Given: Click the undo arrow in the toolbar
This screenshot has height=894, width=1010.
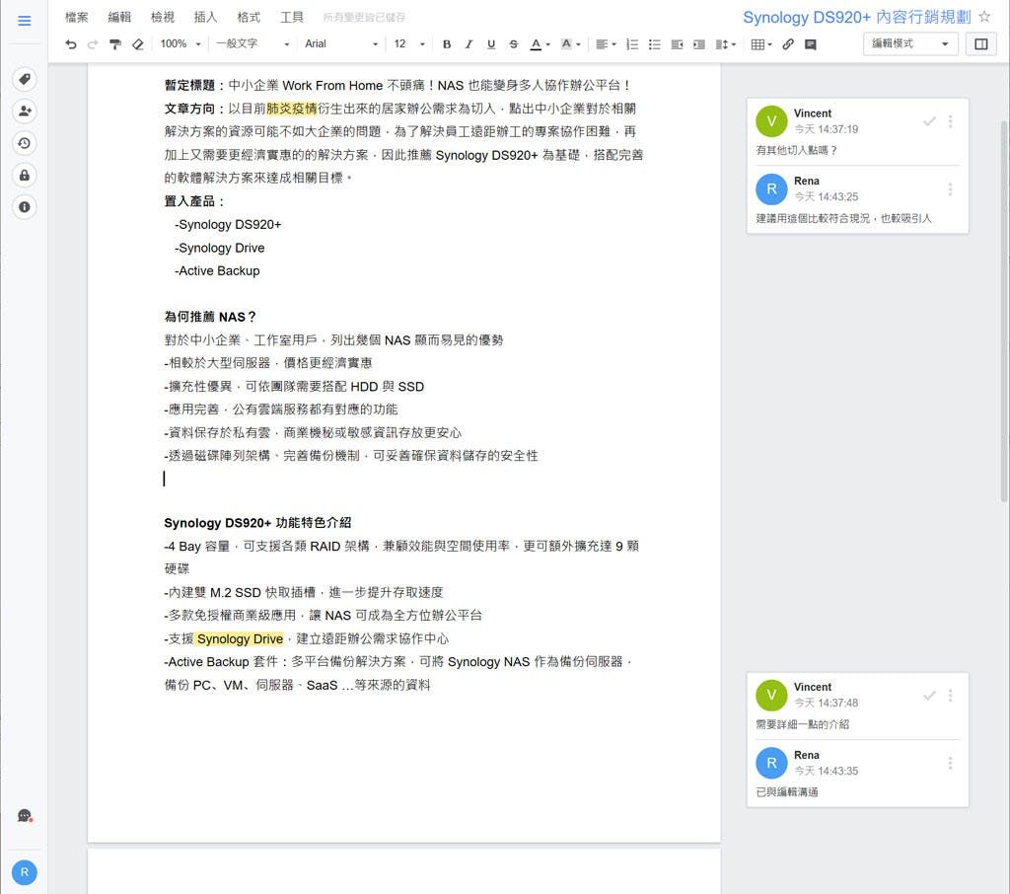Looking at the screenshot, I should click(70, 44).
